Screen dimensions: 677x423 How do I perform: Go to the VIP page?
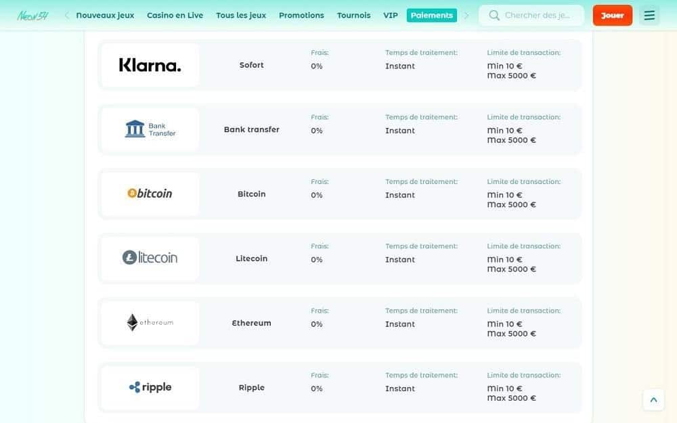(391, 16)
